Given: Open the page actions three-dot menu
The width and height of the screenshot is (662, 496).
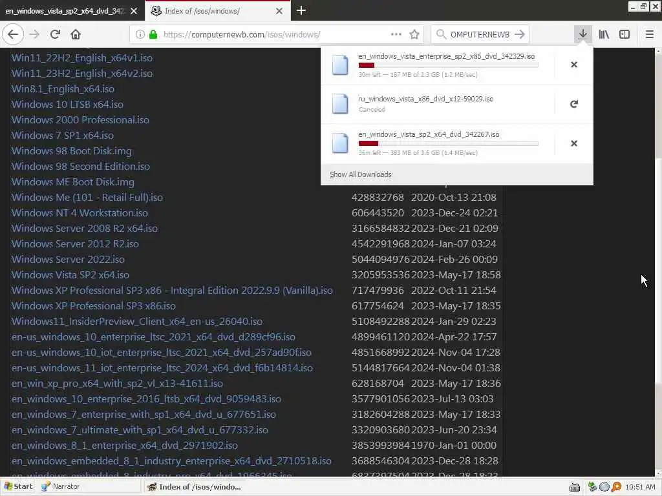Looking at the screenshot, I should click(396, 35).
